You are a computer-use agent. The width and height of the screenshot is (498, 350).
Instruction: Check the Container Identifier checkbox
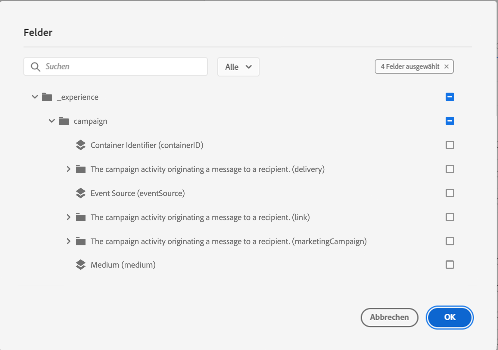point(450,145)
